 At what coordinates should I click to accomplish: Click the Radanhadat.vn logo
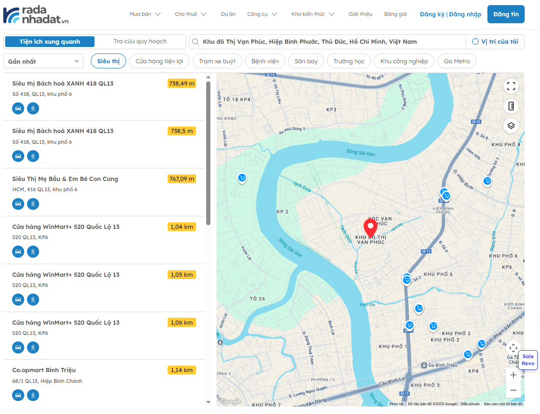coord(36,15)
